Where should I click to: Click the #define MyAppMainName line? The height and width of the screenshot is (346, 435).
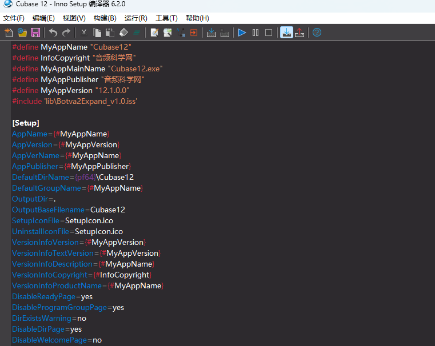(87, 69)
